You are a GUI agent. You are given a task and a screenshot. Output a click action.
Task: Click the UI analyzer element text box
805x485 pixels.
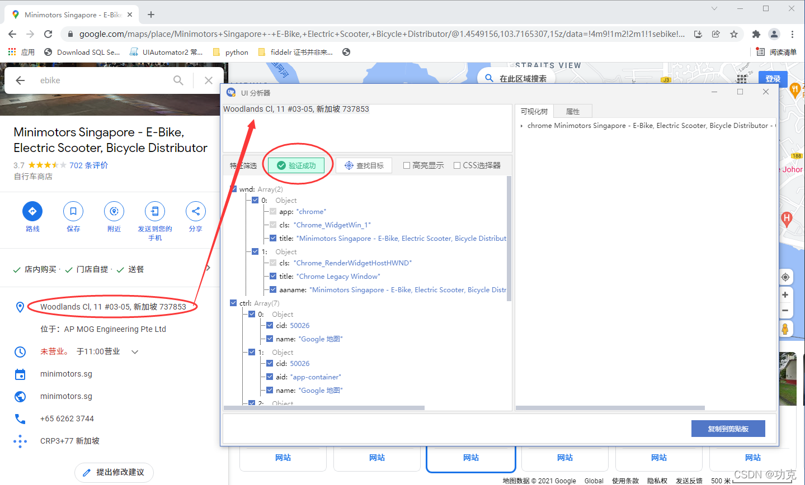coord(368,128)
